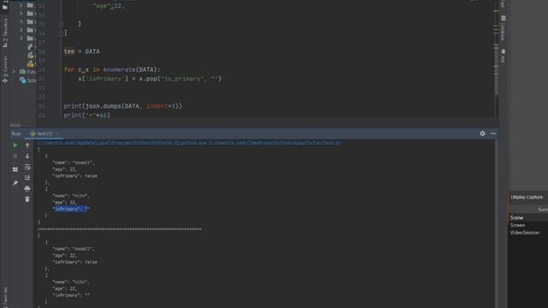Select VideoSession in OBS scenes list

(524, 233)
